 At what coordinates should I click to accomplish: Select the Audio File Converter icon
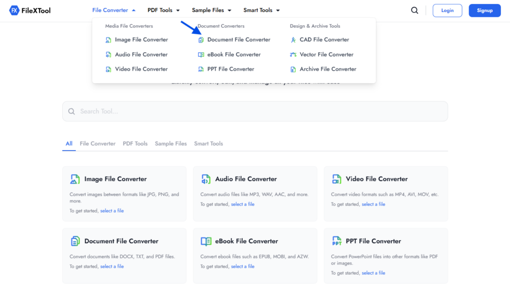coord(108,54)
